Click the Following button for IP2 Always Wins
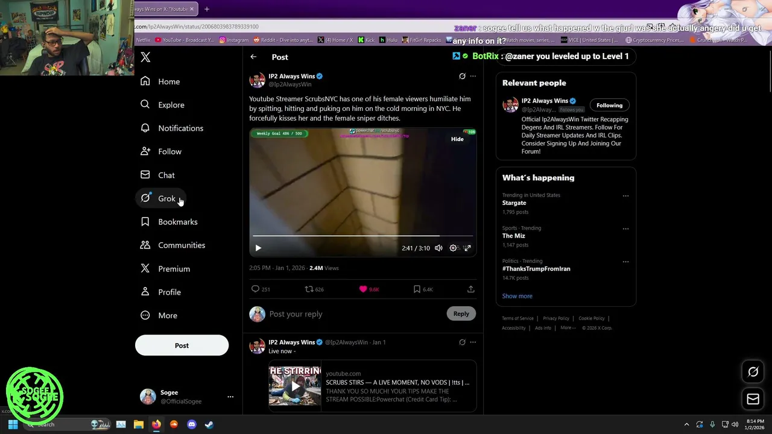Viewport: 772px width, 434px height. coord(609,105)
